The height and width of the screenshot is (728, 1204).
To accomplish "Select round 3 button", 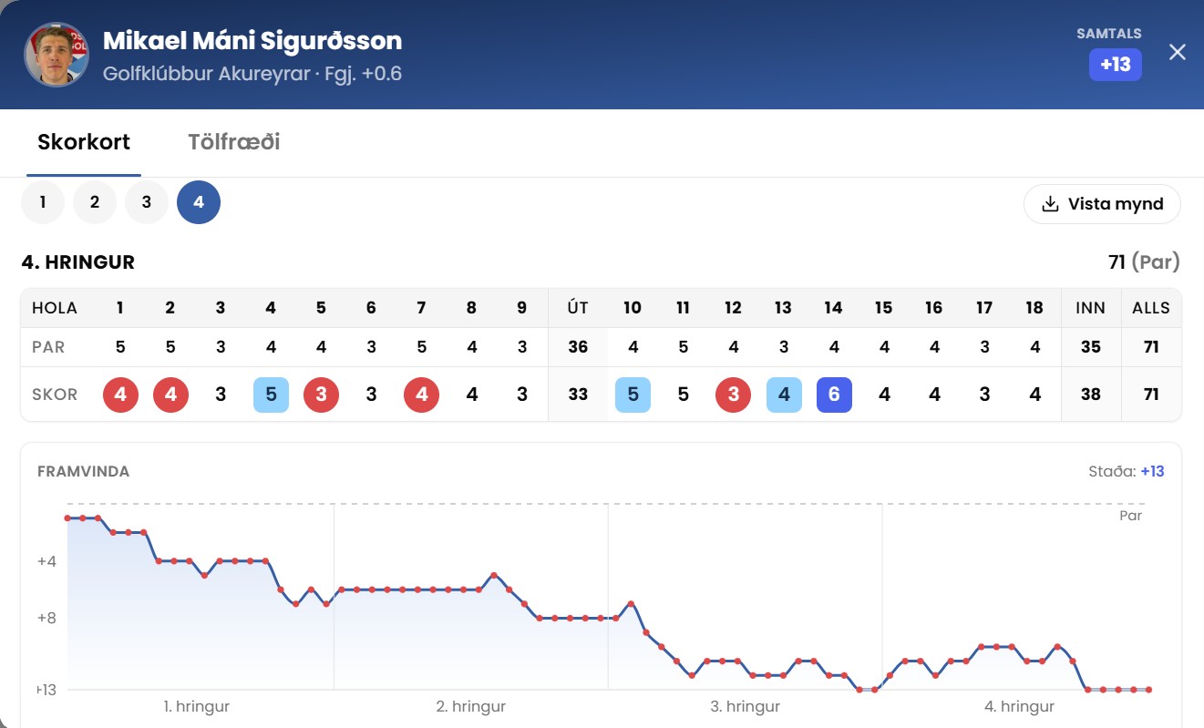I will pos(147,202).
